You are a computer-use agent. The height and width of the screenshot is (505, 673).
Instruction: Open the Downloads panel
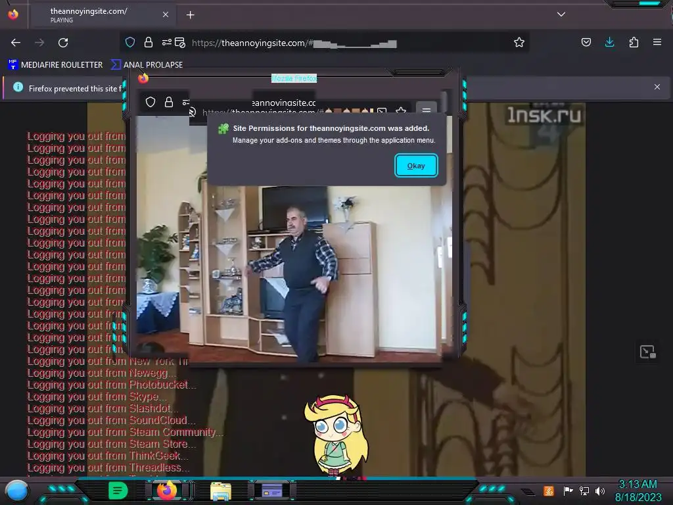pos(609,42)
